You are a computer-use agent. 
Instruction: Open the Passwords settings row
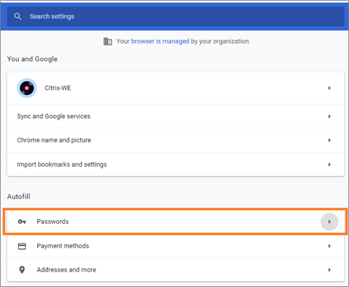176,221
